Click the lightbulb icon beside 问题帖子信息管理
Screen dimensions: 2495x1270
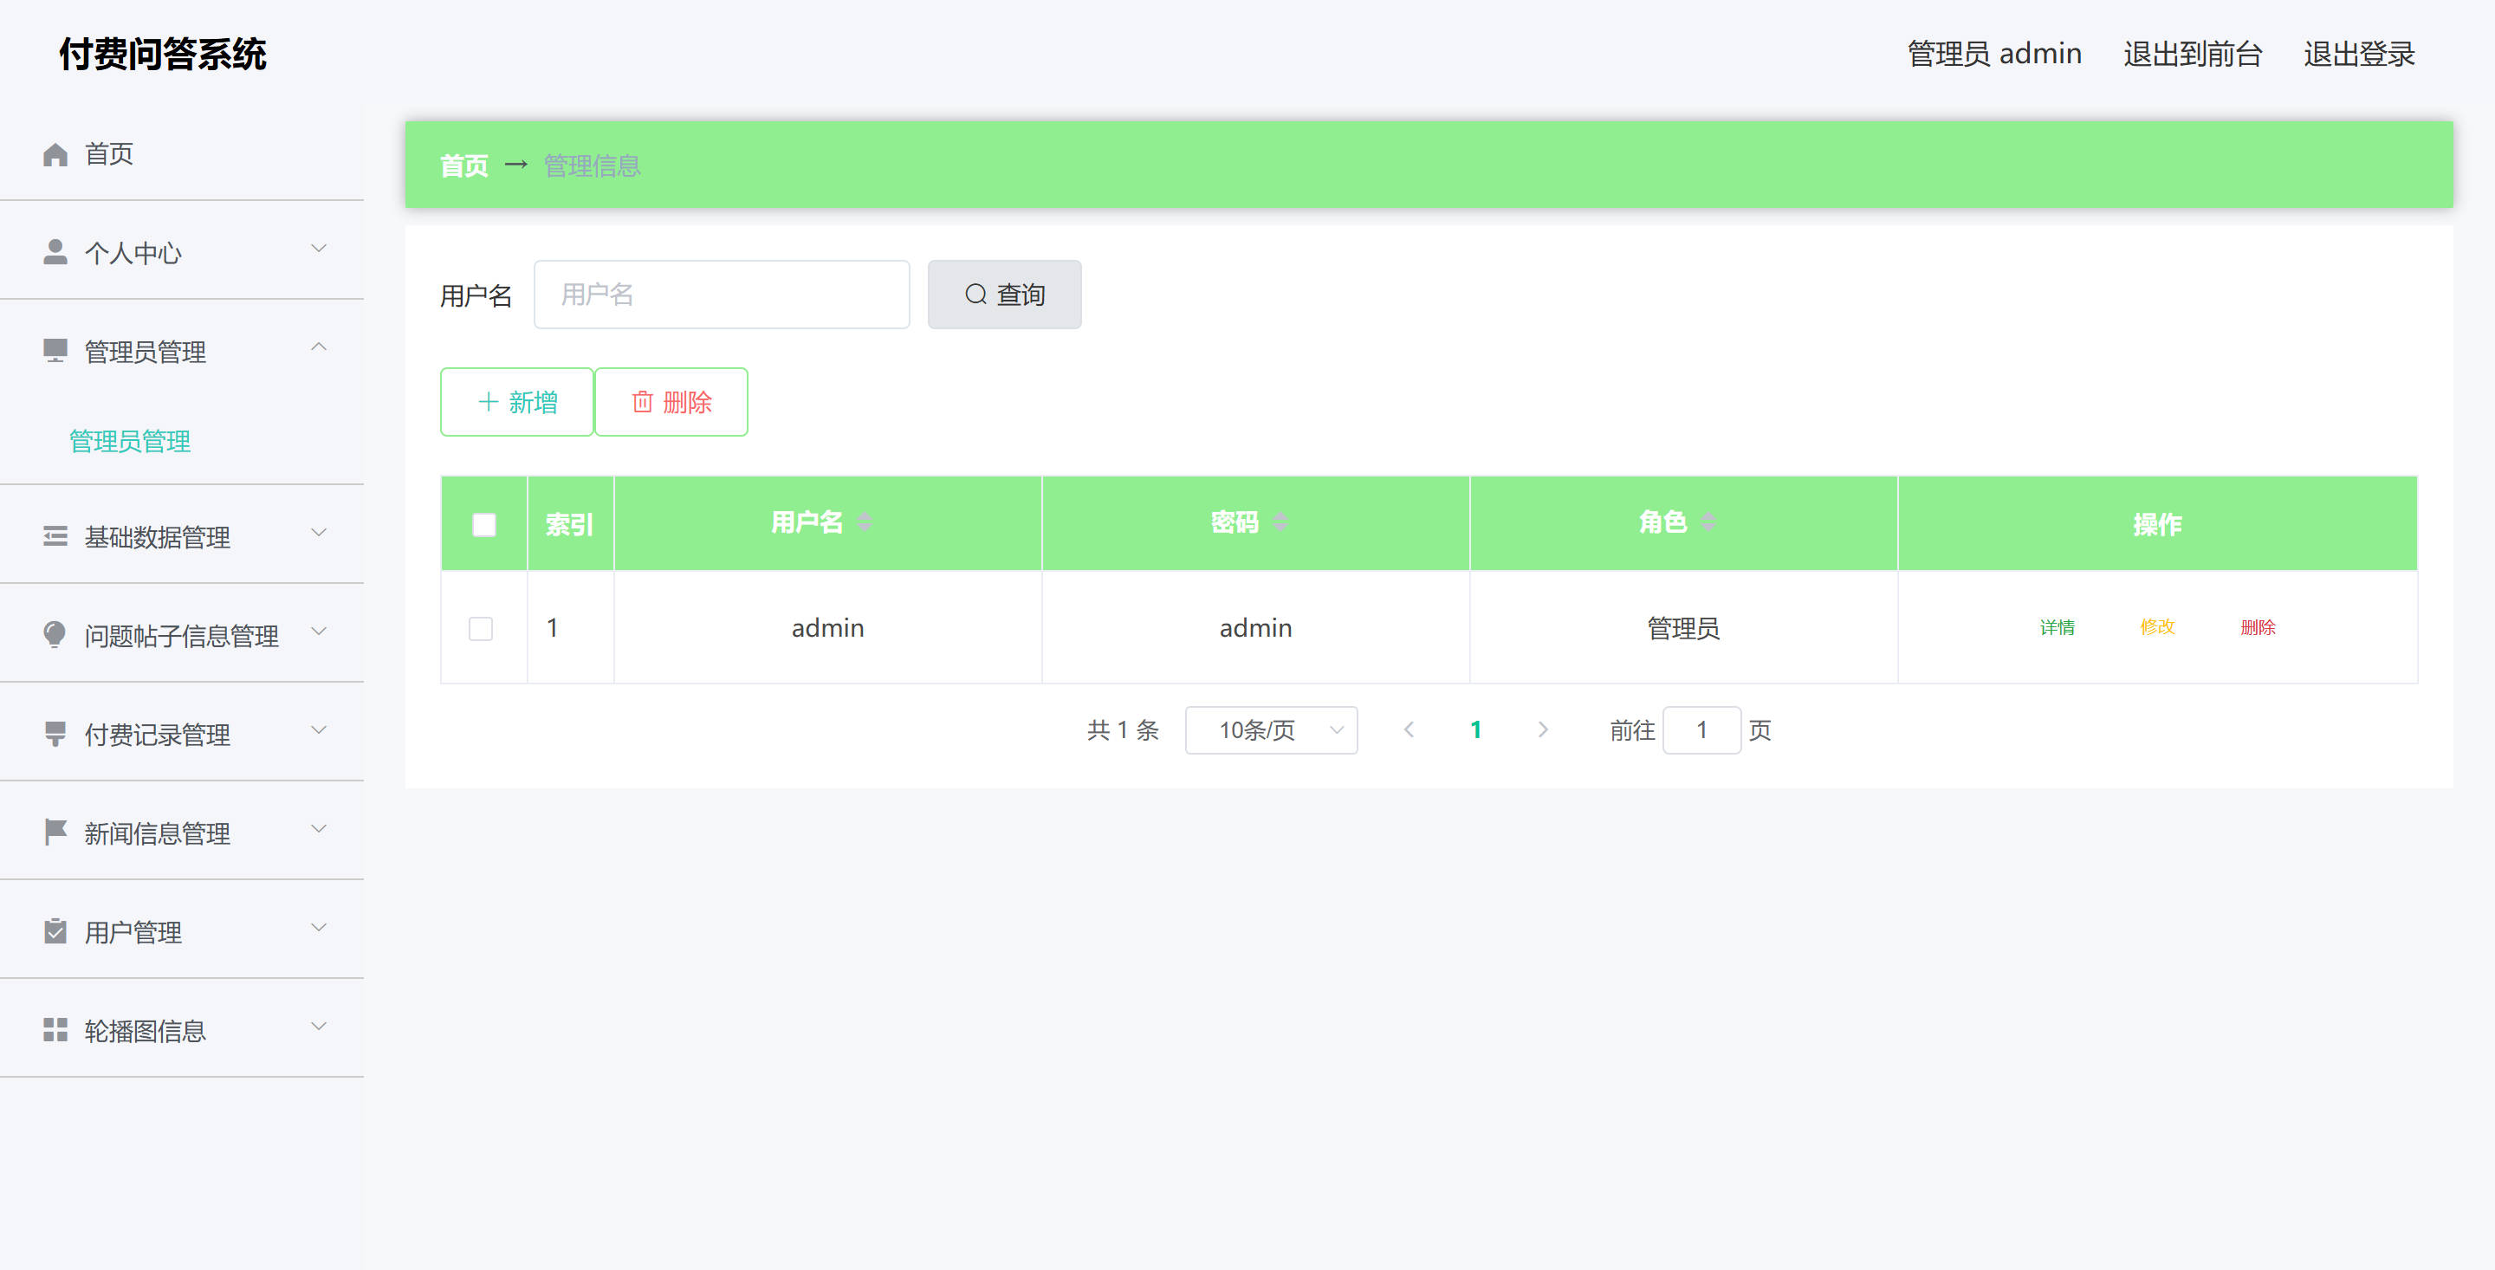point(55,634)
